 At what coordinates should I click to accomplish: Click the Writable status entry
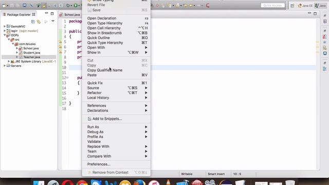(187, 174)
